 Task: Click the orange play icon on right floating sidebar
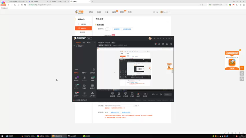(x=242, y=68)
